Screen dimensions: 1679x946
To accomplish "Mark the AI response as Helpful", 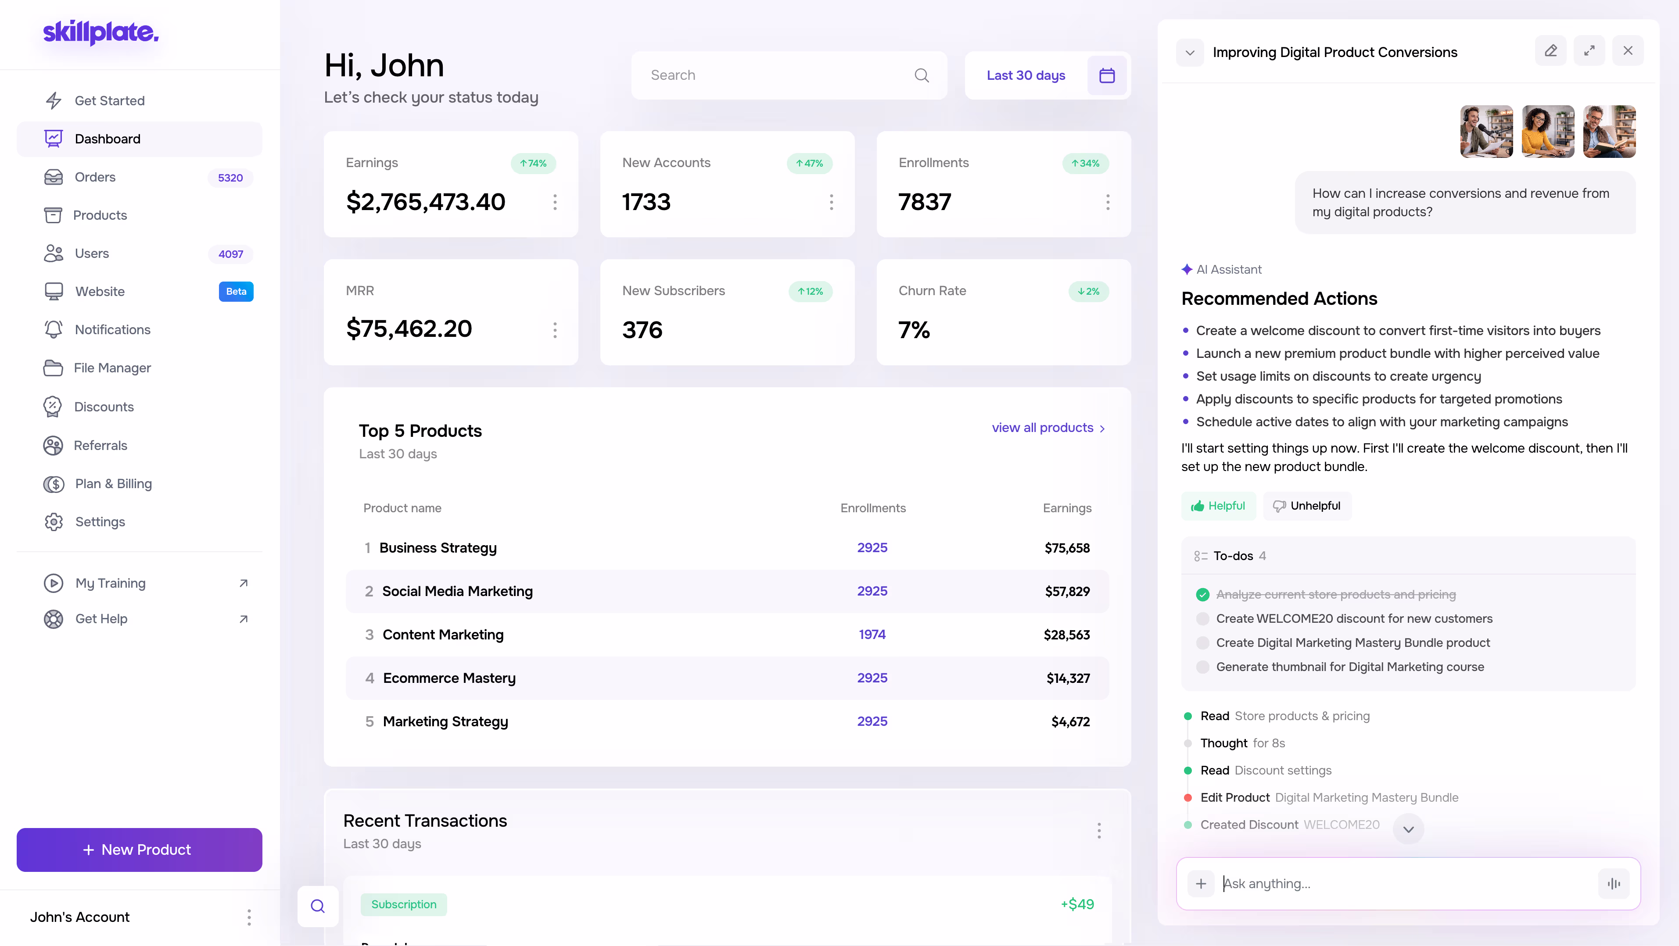I will click(1217, 506).
